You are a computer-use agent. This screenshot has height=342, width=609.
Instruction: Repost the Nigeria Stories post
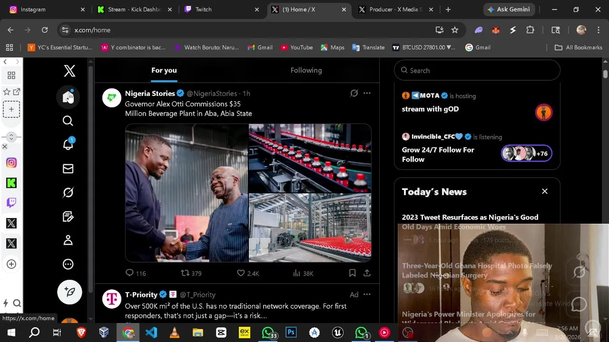click(x=191, y=273)
